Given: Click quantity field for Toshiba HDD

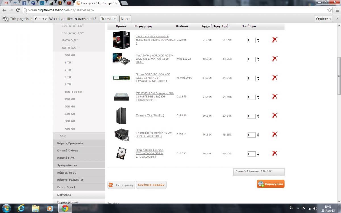Looking at the screenshot, I should (x=251, y=154).
